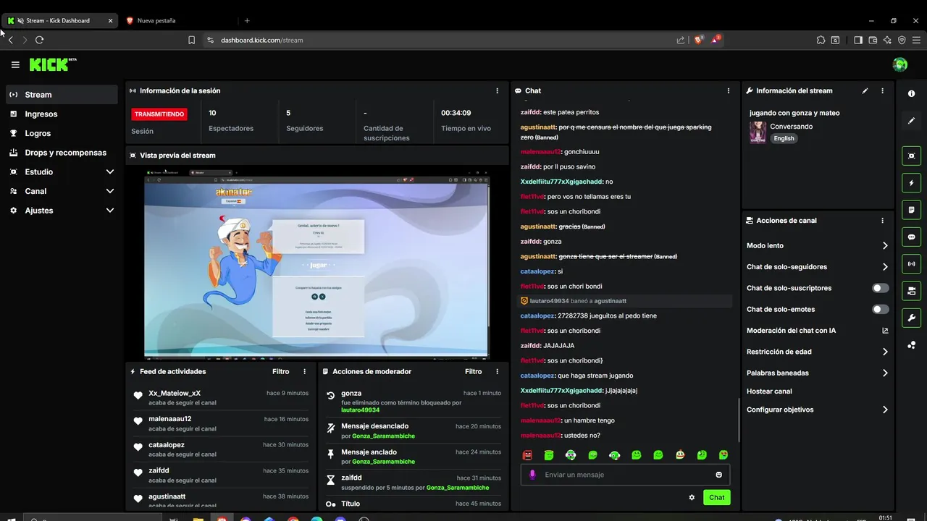Send message with the green Chat button
This screenshot has height=521, width=927.
point(716,497)
